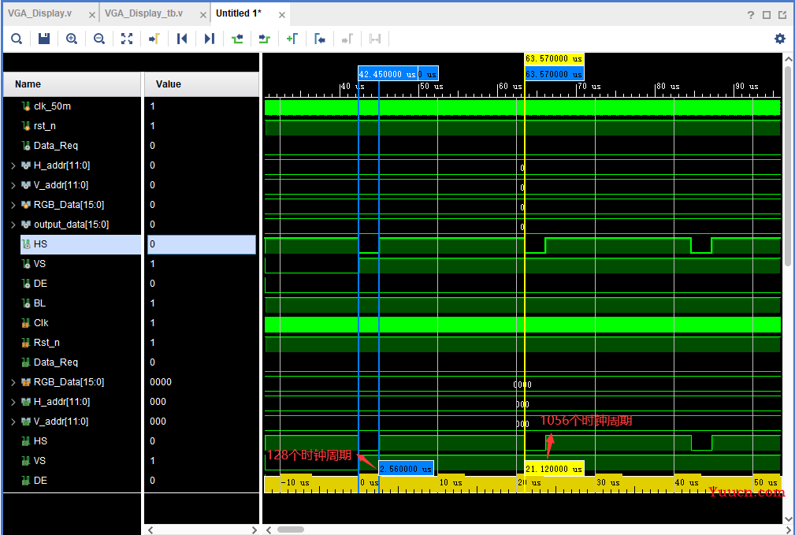Click the waveform vertical scrollbar thumb
Screen dimensions: 795x535
tap(788, 165)
